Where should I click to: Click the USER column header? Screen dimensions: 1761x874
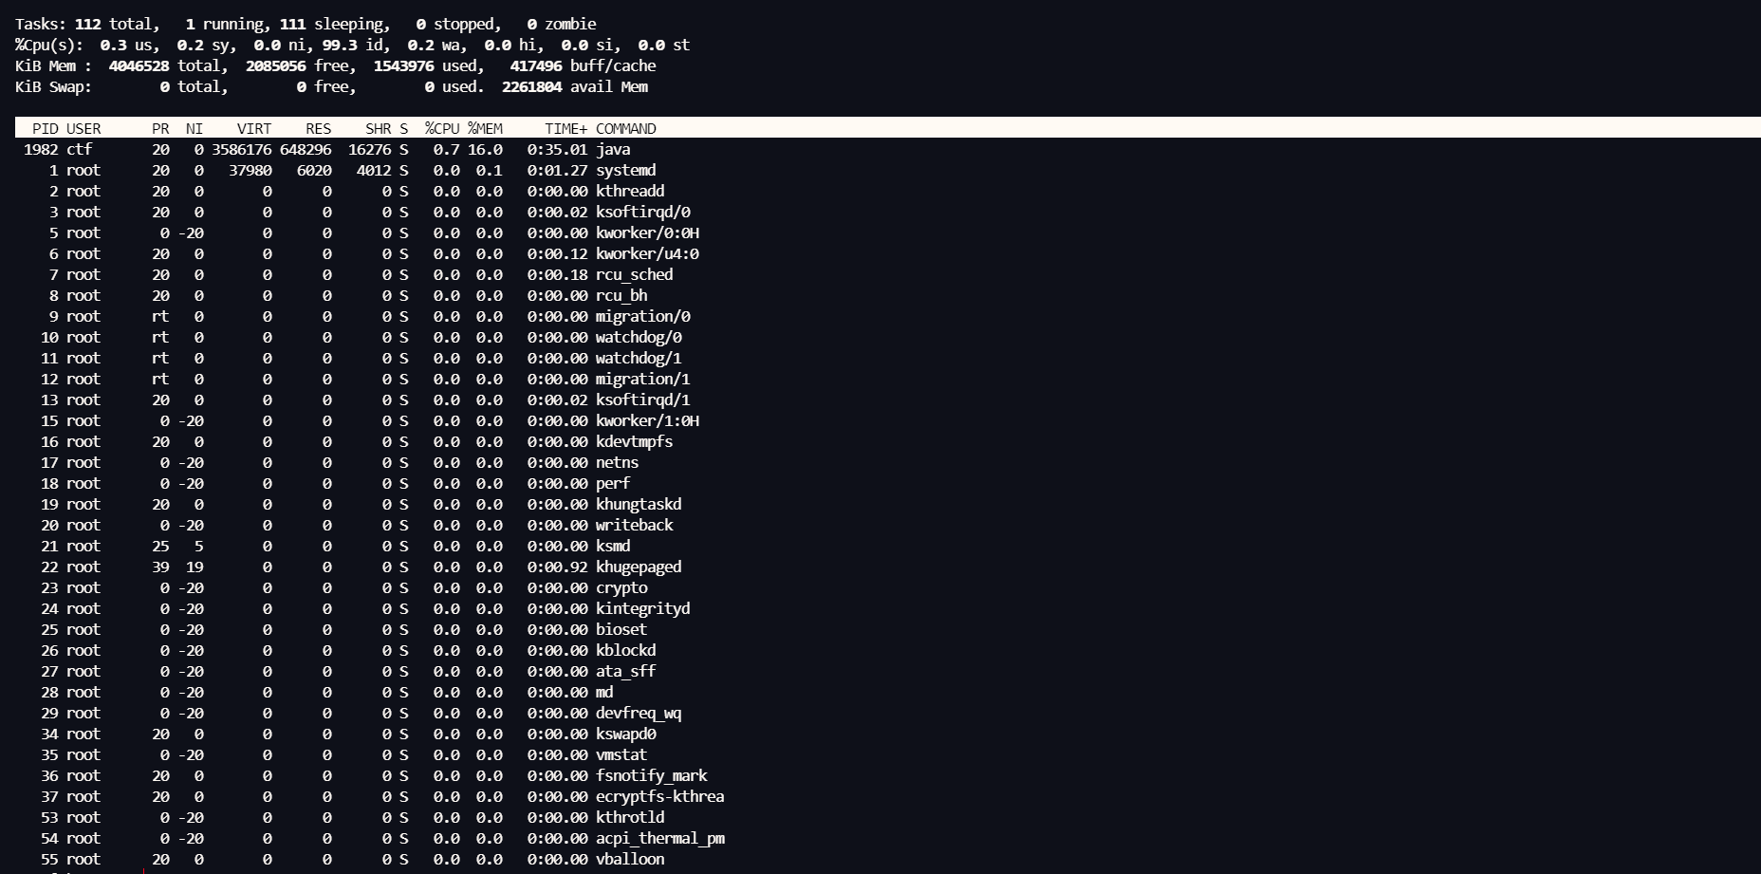83,128
